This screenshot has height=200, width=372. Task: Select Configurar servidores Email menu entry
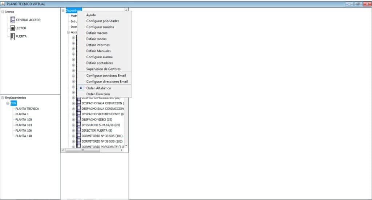click(x=106, y=76)
